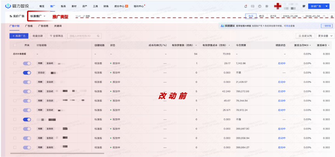Select the 昨天 date filter

[x=262, y=16]
